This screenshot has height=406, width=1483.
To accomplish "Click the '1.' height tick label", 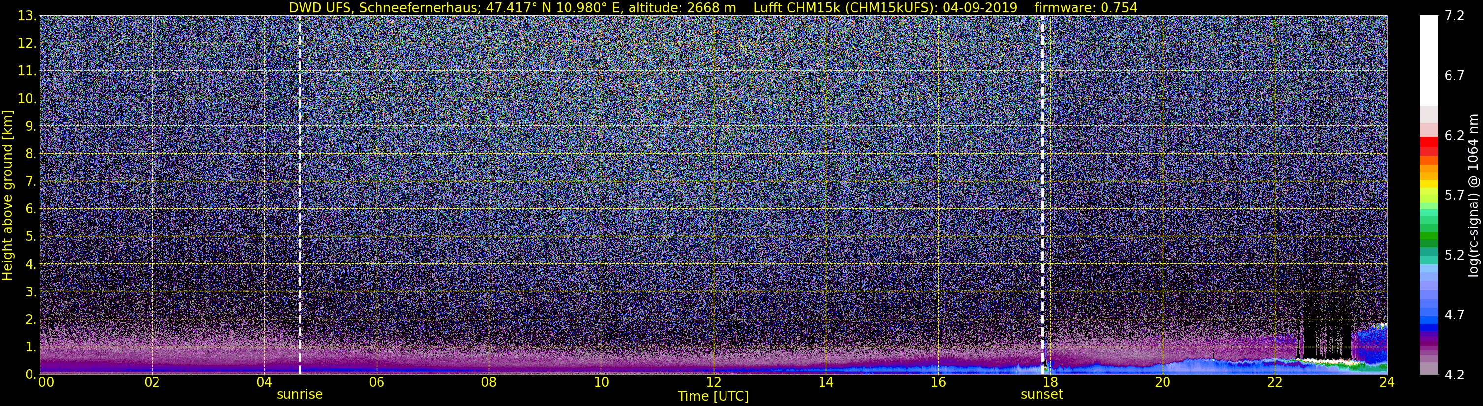I will point(31,347).
